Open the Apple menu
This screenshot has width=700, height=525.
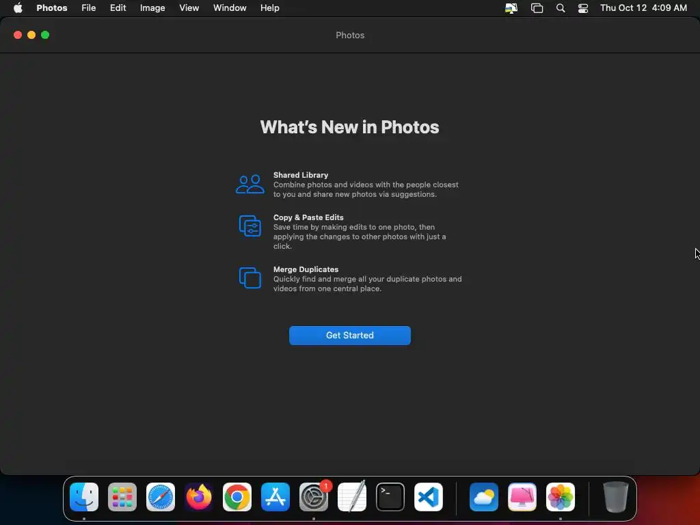click(x=18, y=8)
